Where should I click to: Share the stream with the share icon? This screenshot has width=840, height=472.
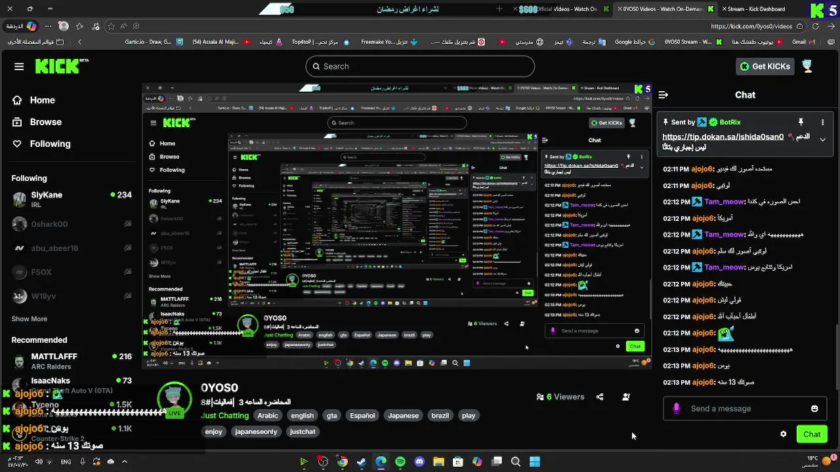pos(600,397)
